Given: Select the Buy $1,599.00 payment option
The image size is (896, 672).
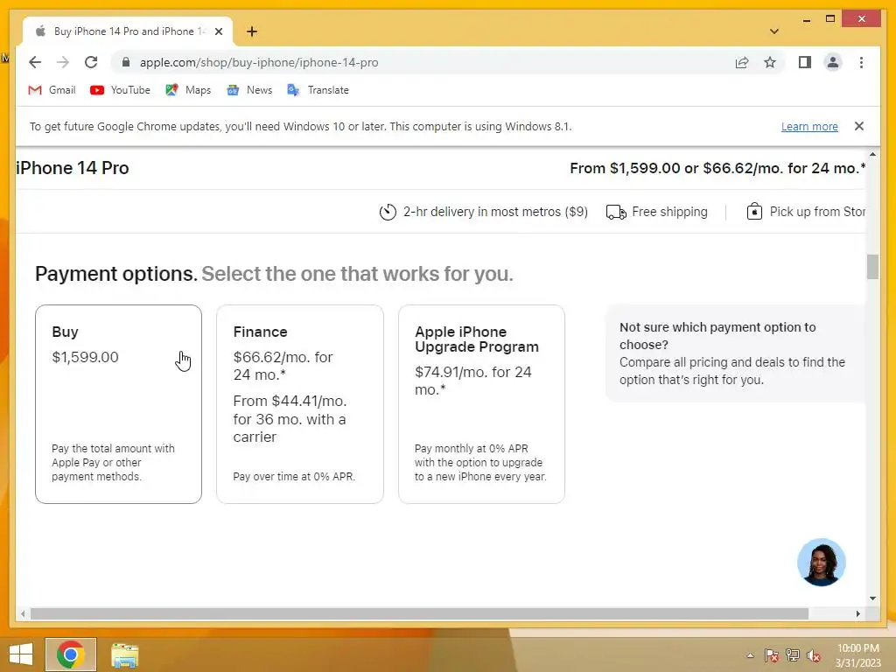Looking at the screenshot, I should coord(118,404).
